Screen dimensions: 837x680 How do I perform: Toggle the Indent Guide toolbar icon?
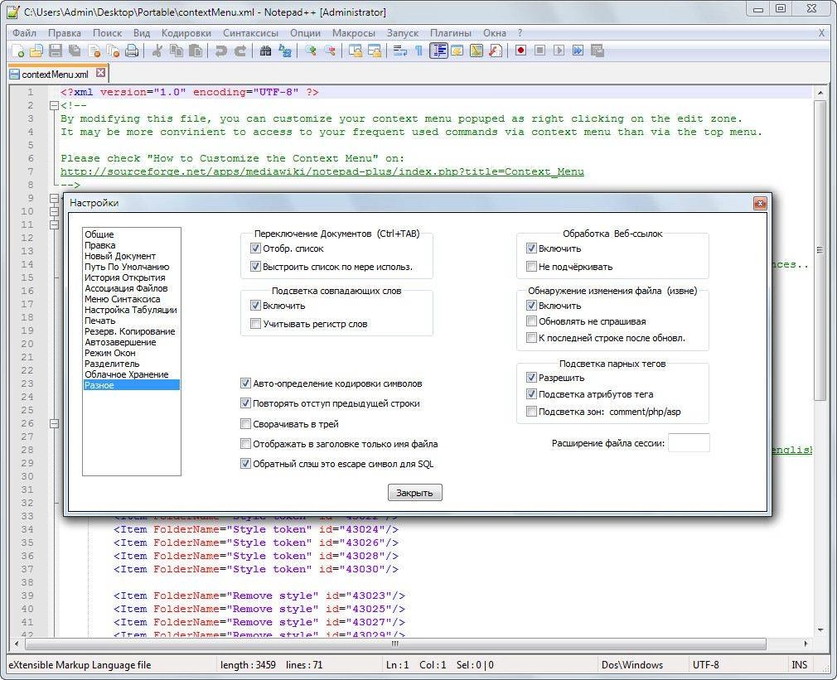(438, 51)
